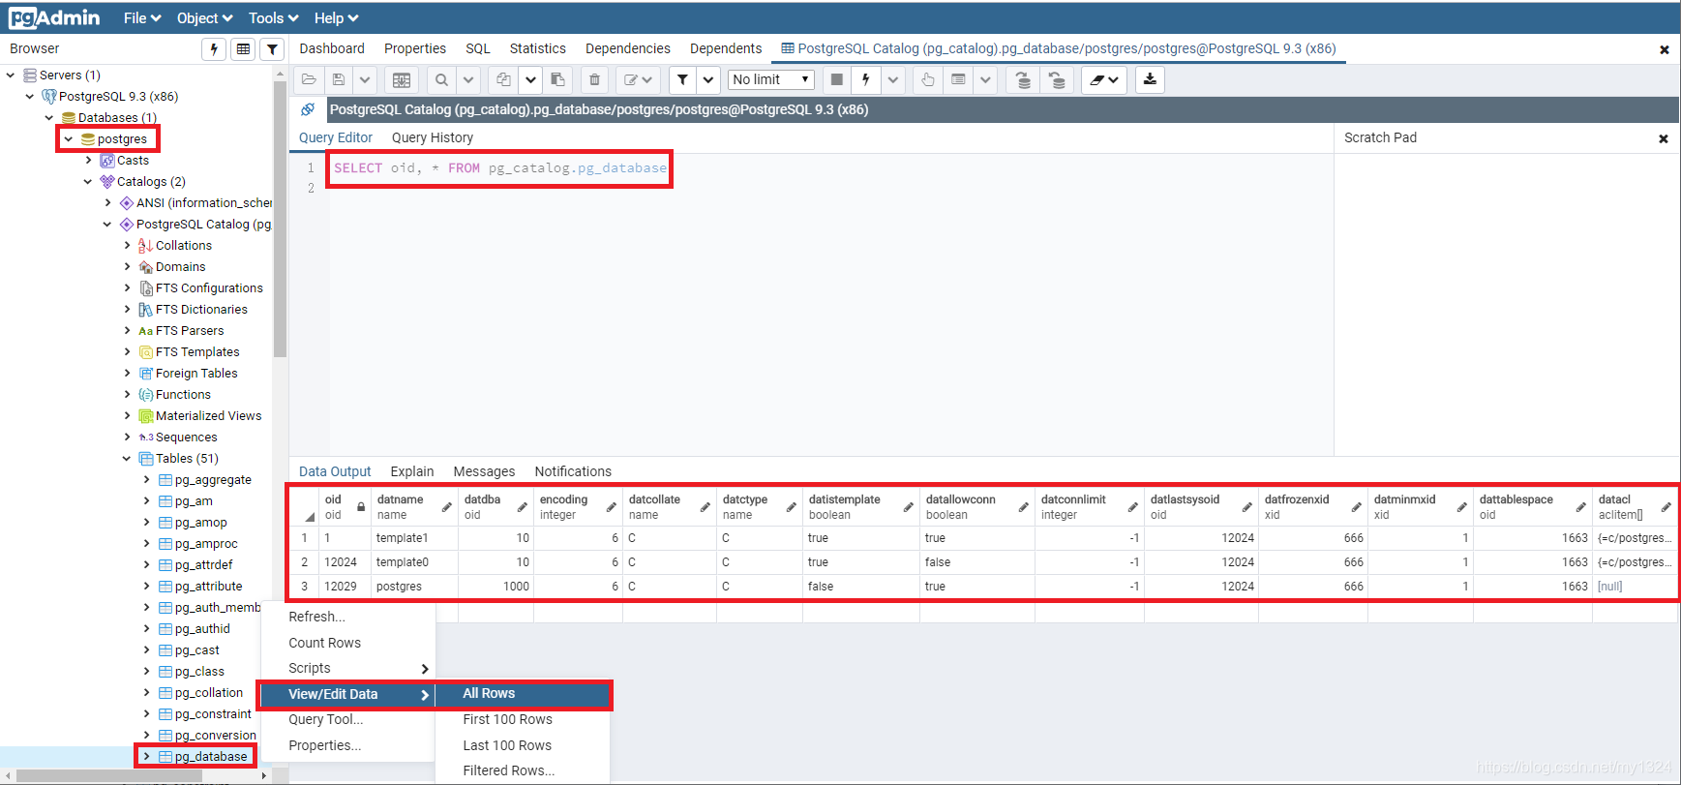Run the query with the Execute lightning icon

click(x=866, y=79)
